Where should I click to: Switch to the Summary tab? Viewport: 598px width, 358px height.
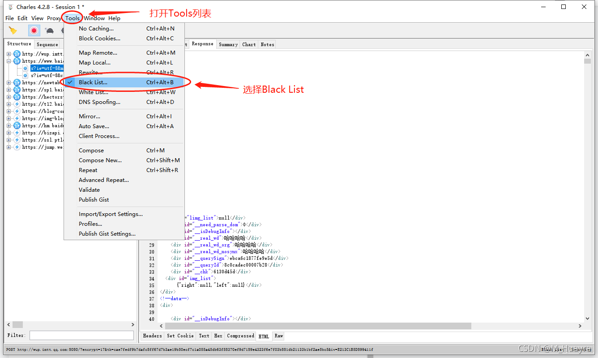coord(228,44)
